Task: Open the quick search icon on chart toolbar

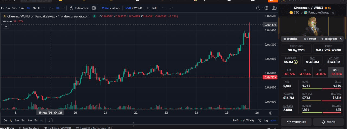Action: pos(258,8)
